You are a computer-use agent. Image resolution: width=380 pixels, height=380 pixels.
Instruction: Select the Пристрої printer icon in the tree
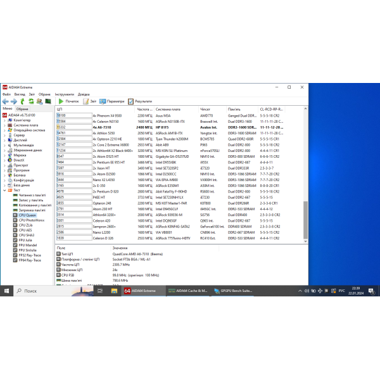pyautogui.click(x=10, y=165)
